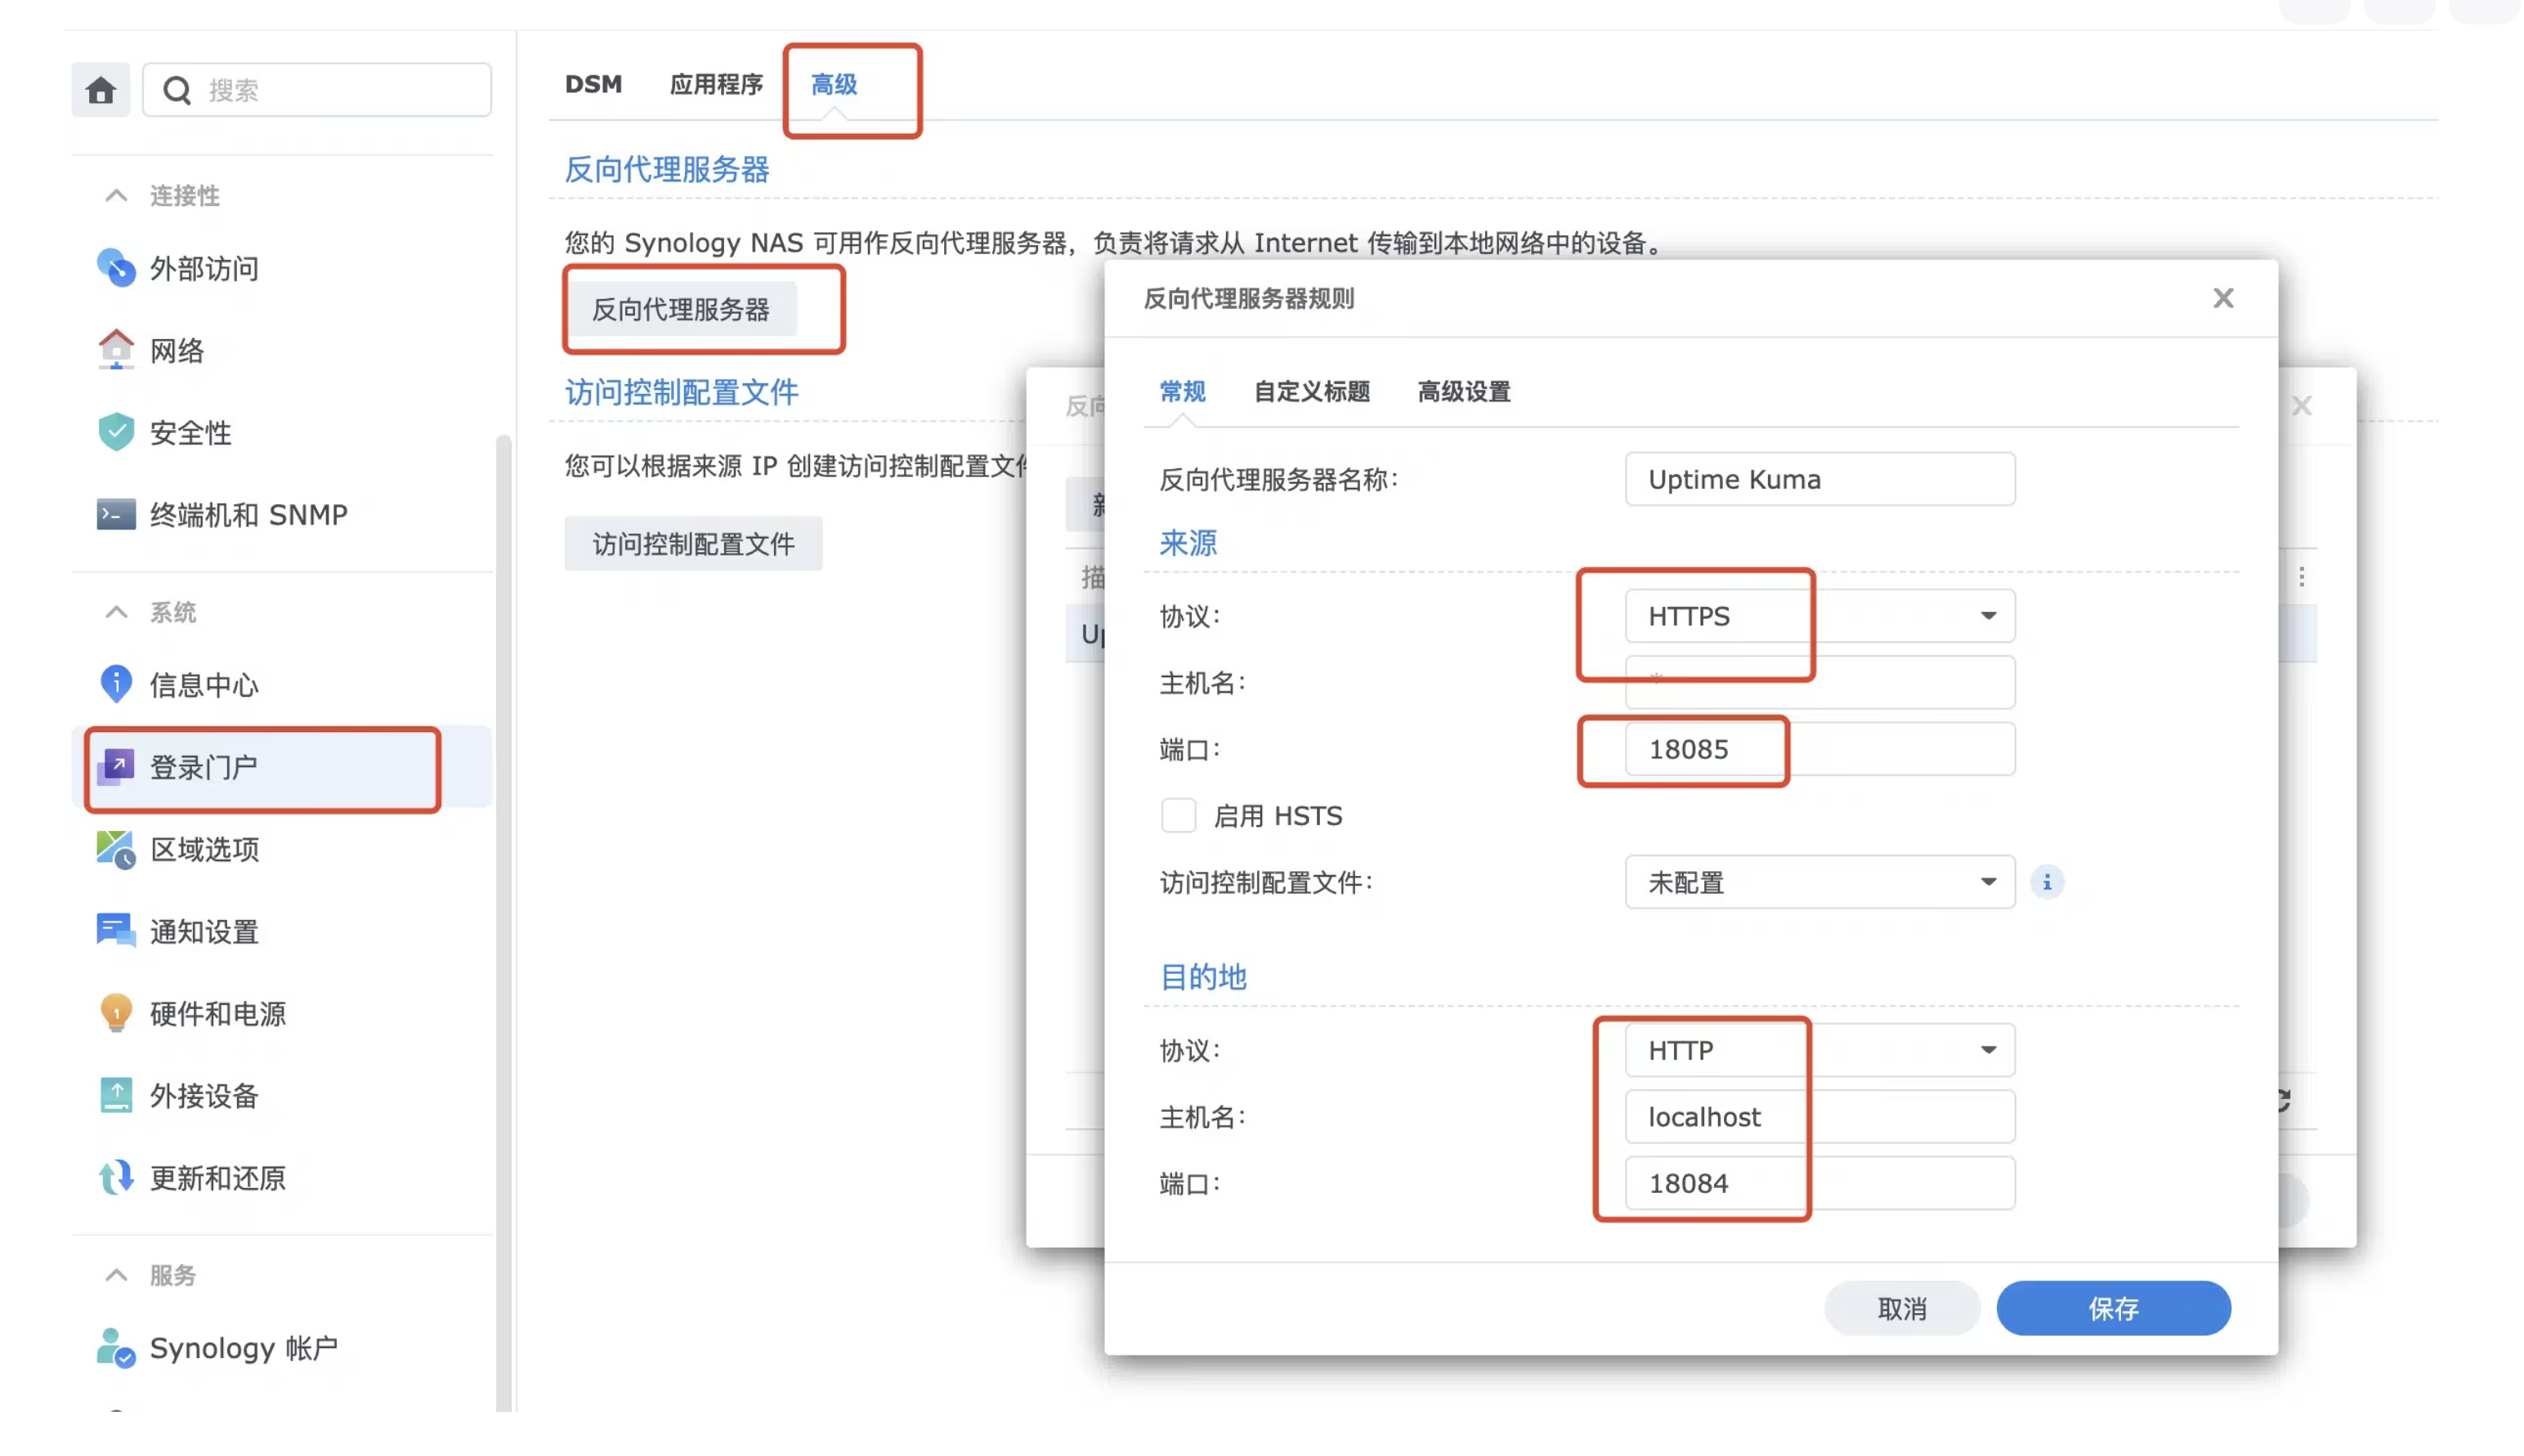
Task: Select the 网络 icon in sidebar
Action: (x=177, y=350)
